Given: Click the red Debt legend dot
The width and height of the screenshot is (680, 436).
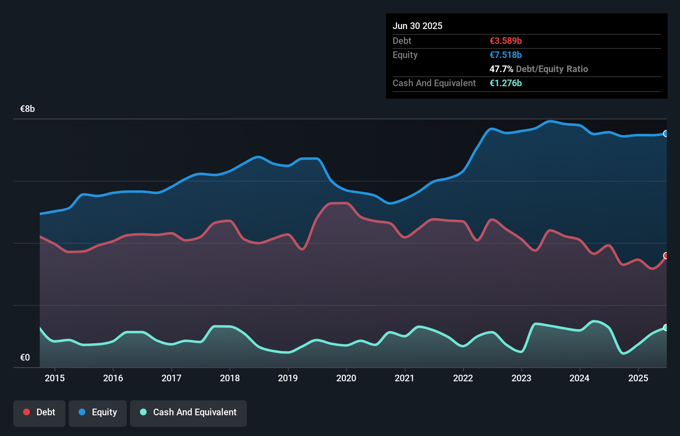Looking at the screenshot, I should 27,412.
